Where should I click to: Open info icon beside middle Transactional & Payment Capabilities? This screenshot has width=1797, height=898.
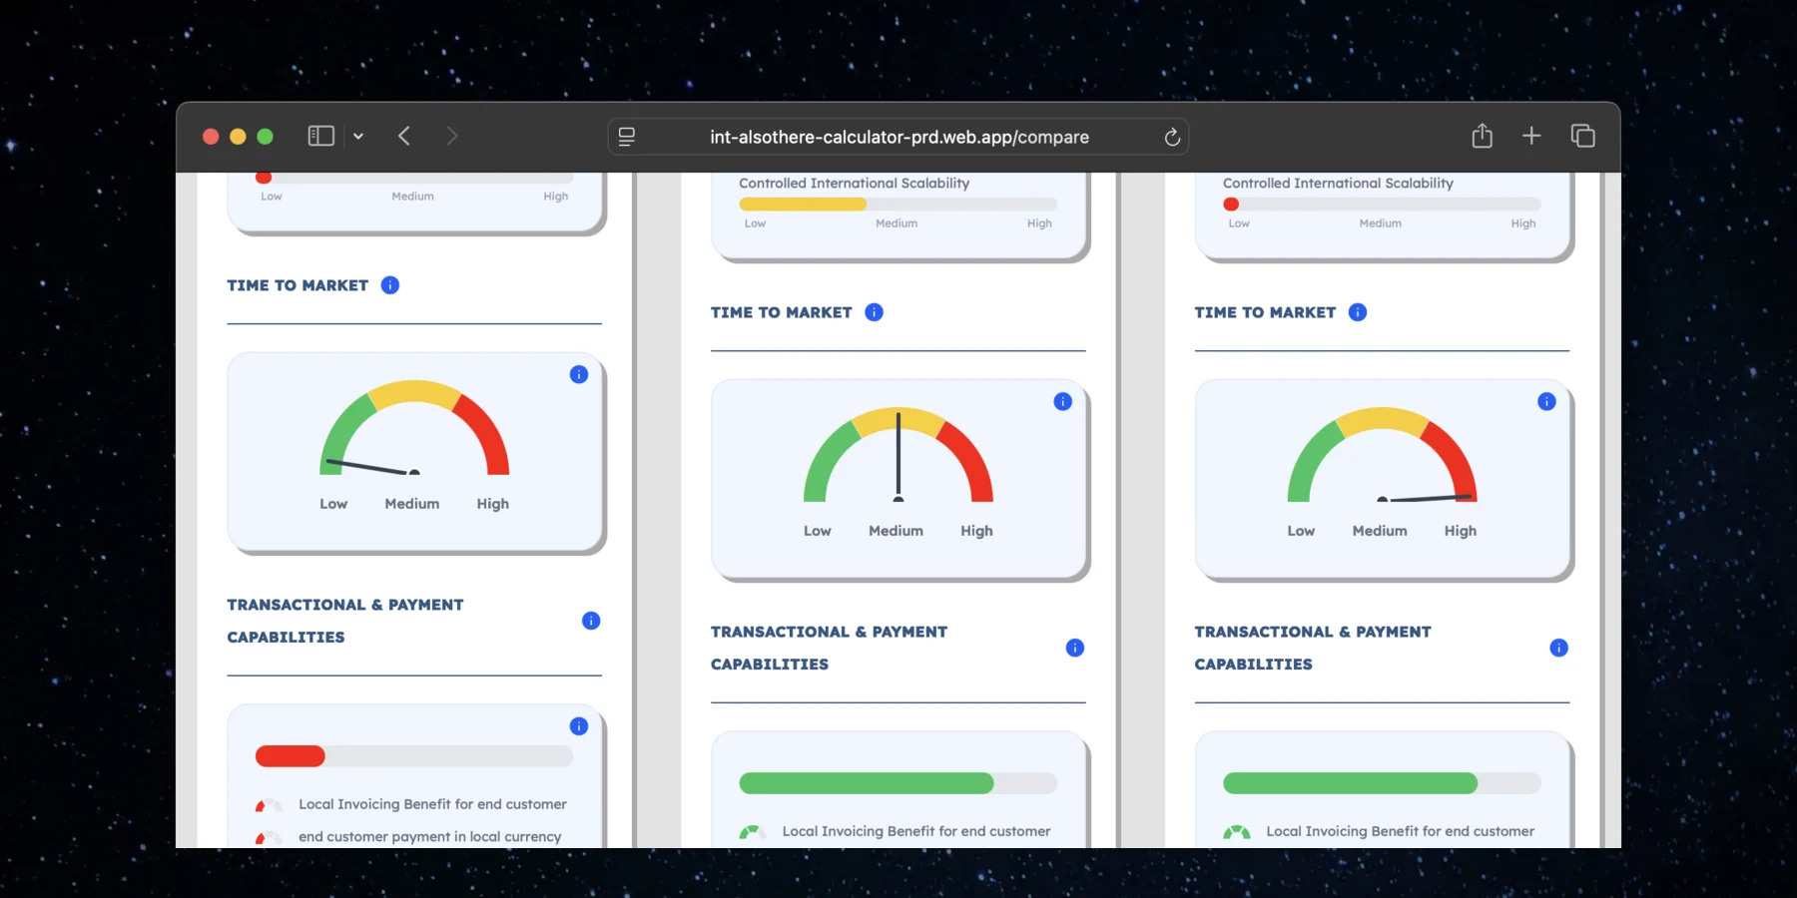pos(1075,648)
